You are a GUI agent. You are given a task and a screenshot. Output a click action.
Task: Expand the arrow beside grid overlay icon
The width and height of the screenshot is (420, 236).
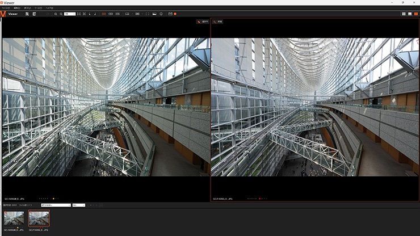(x=142, y=14)
